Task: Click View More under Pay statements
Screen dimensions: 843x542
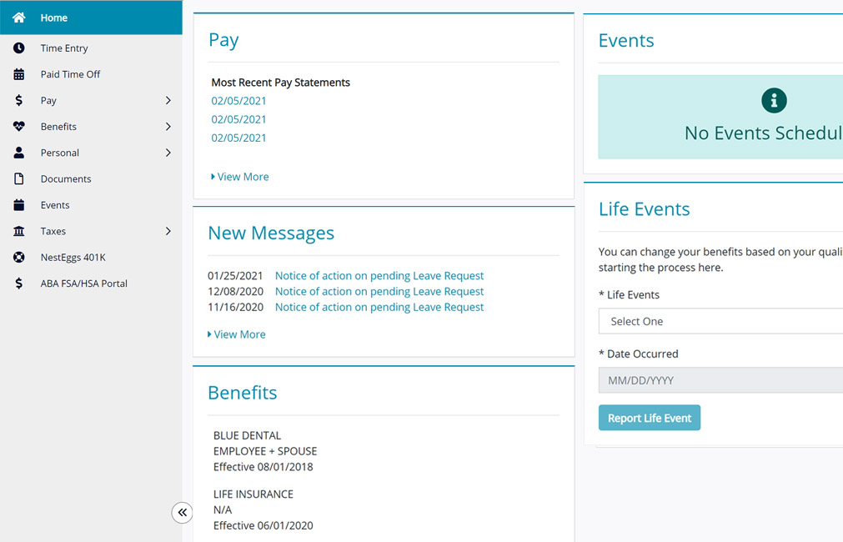Action: [x=240, y=177]
